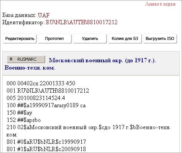Image resolution: width=182 pixels, height=153 pixels.
Task: Click the Копия для БЗ button
Action: [x=125, y=38]
